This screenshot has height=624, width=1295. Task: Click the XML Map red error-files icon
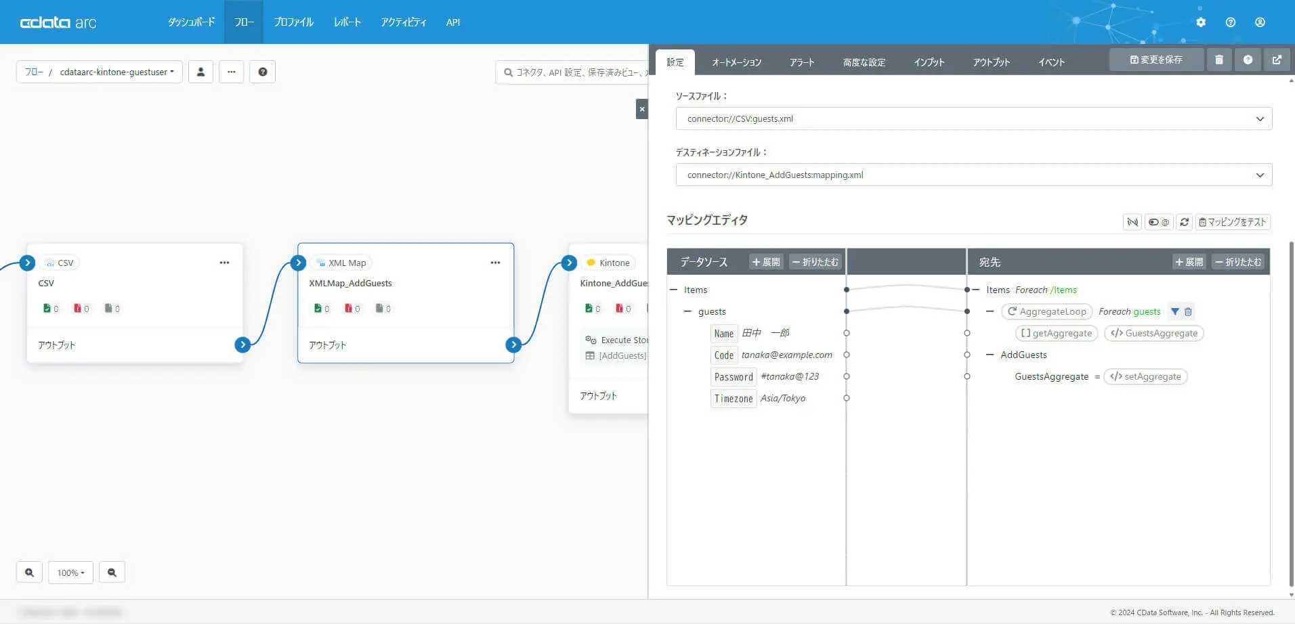pyautogui.click(x=348, y=309)
